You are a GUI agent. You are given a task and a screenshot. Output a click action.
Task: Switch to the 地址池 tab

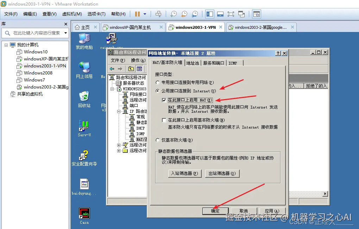(193, 63)
